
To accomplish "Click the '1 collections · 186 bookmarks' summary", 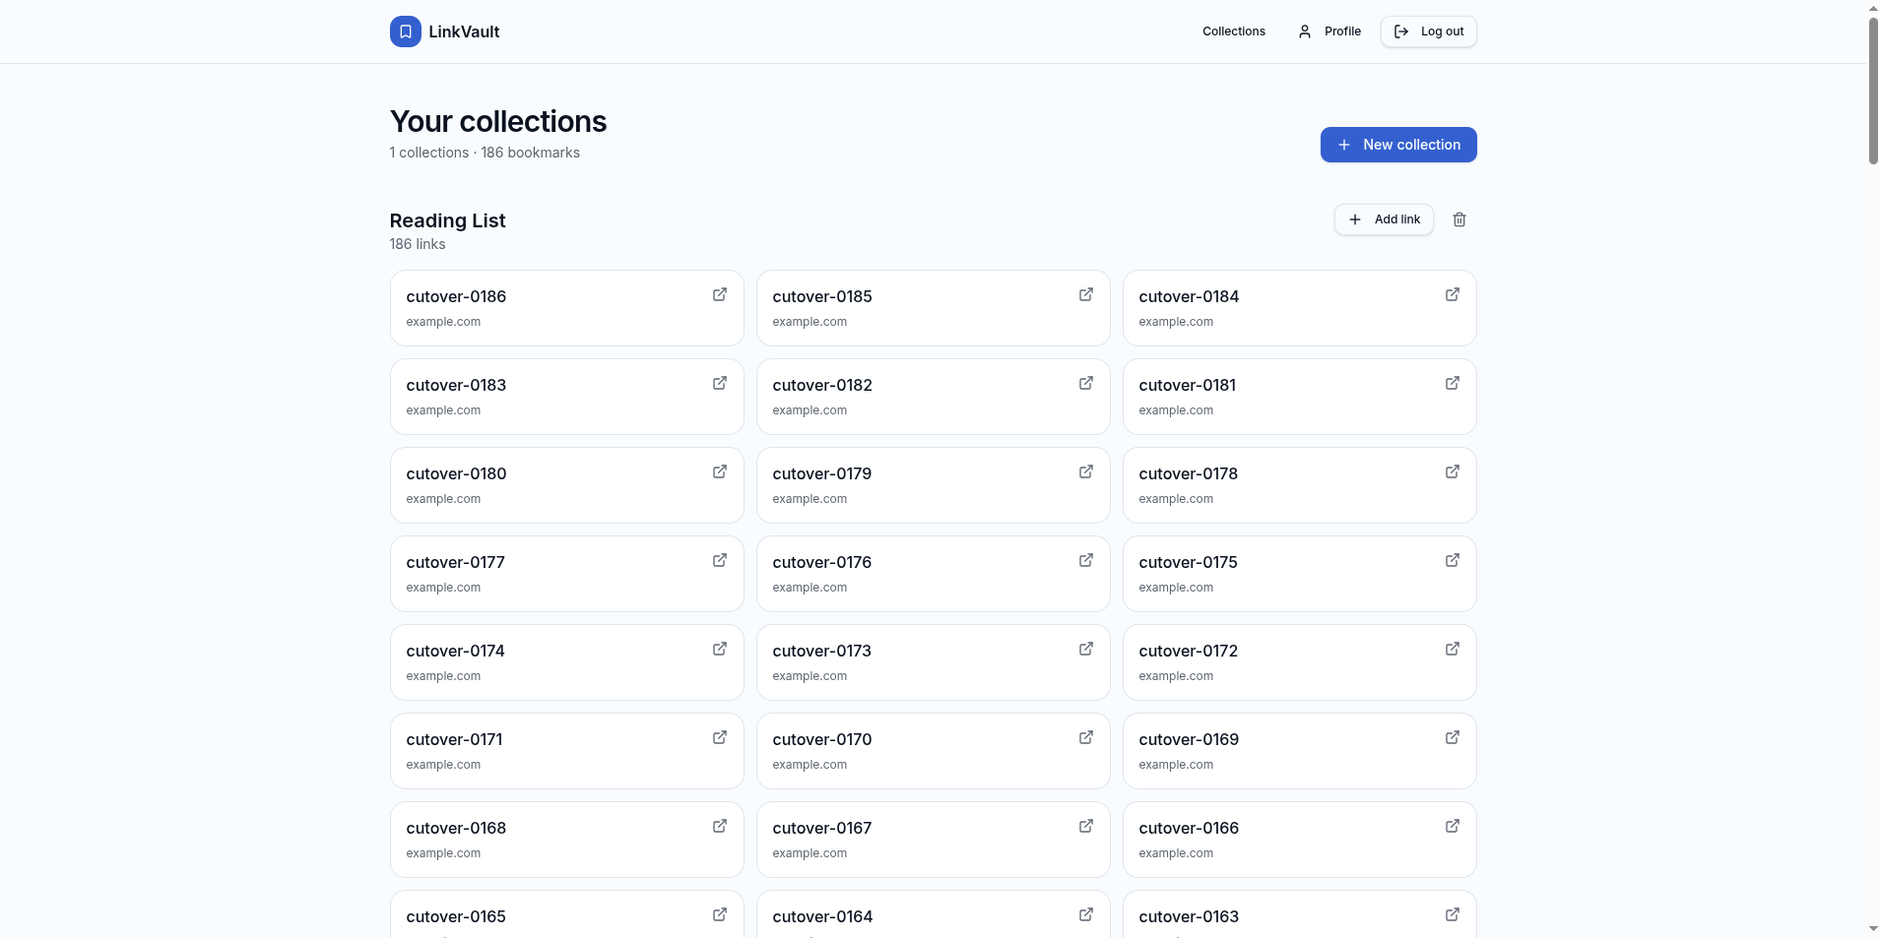I will click(x=485, y=153).
